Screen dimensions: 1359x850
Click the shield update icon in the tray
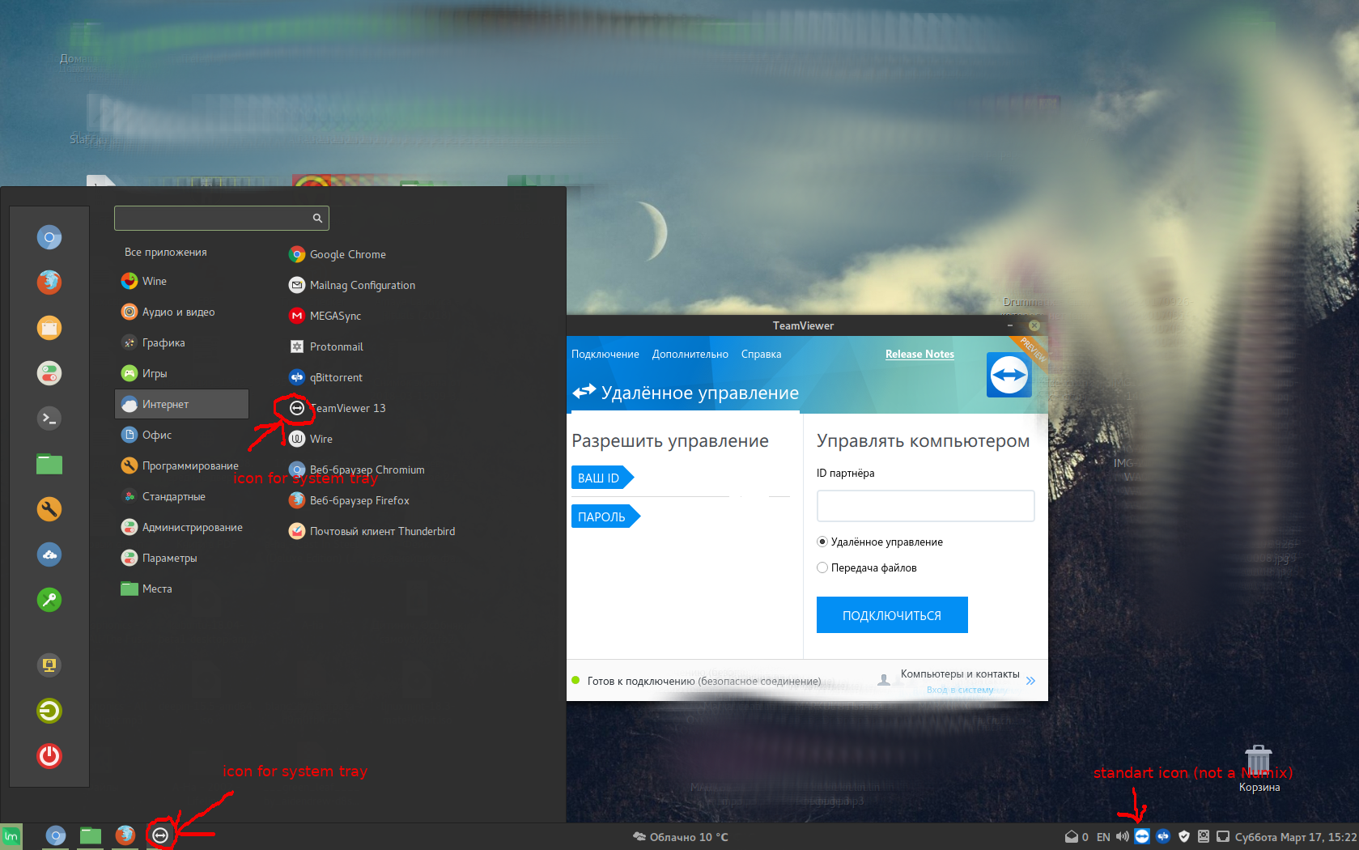coord(1184,836)
